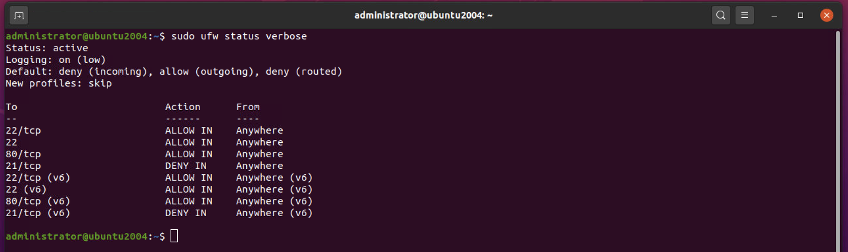
Task: Click the 'Status: active' line
Action: [47, 48]
